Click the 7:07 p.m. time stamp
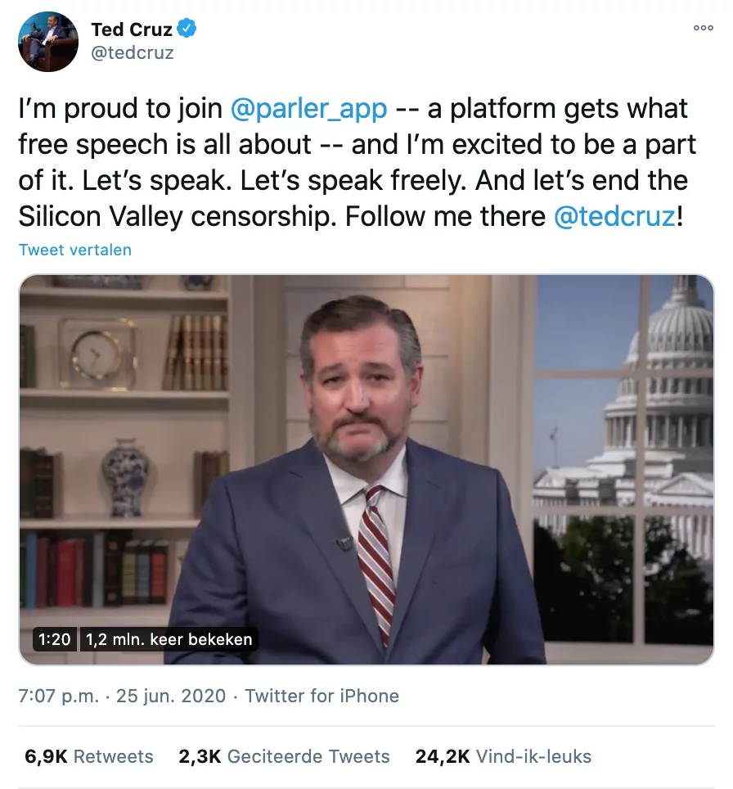 [x=58, y=696]
